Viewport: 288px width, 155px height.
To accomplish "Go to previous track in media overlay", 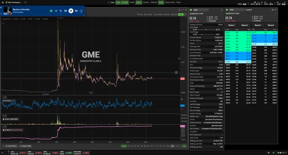I will (x=65, y=11).
